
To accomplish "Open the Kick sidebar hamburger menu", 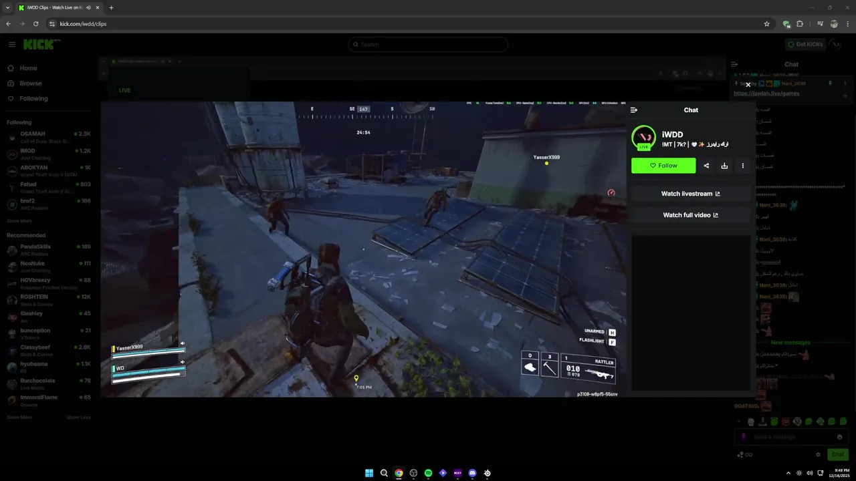I will (12, 45).
